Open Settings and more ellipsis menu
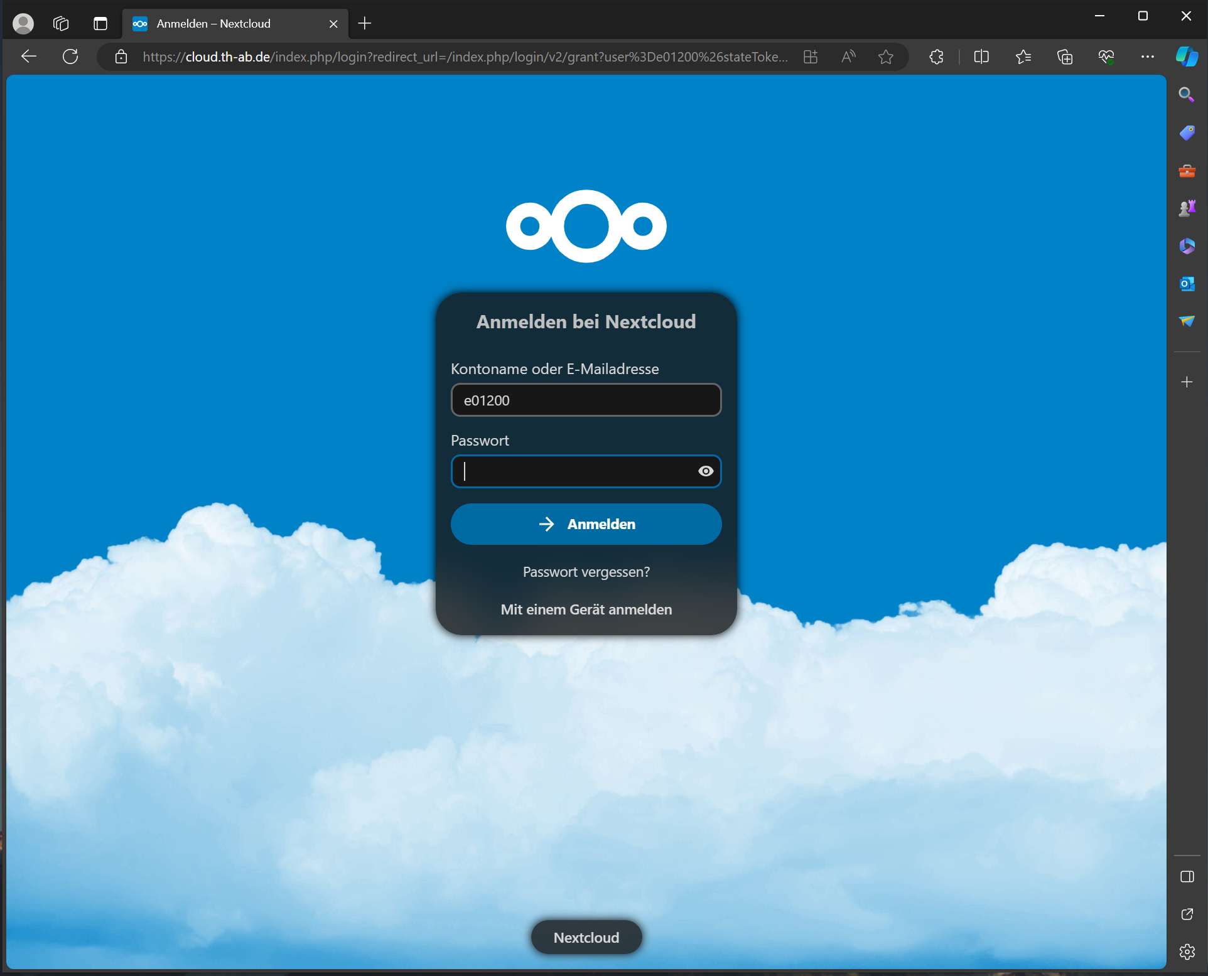Screen dimensions: 1208x976 pyautogui.click(x=1148, y=56)
